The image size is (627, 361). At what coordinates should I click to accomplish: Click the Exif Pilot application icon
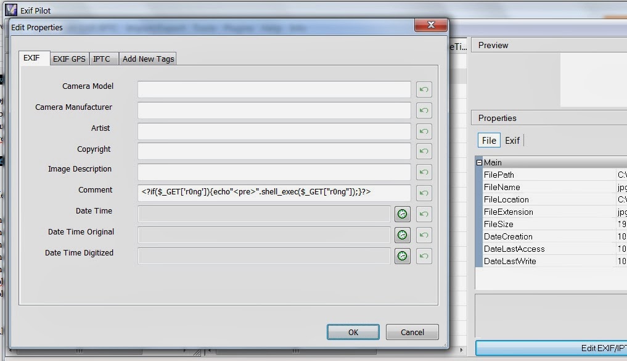[x=11, y=10]
